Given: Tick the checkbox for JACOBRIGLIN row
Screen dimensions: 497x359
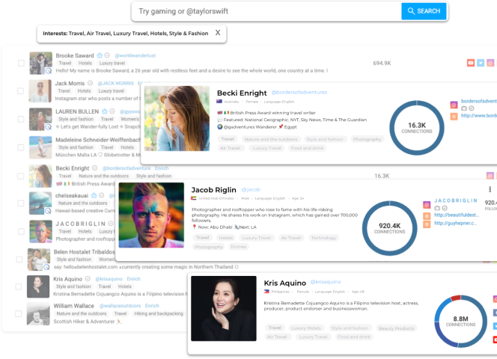Looking at the screenshot, I should 21,231.
